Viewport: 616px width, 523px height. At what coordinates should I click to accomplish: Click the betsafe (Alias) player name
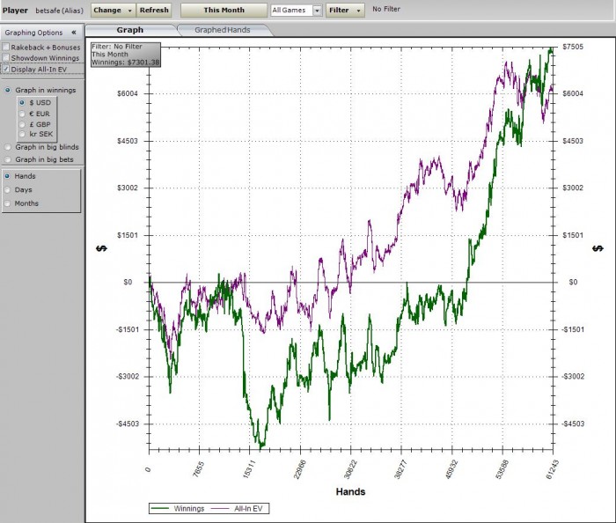[x=59, y=11]
